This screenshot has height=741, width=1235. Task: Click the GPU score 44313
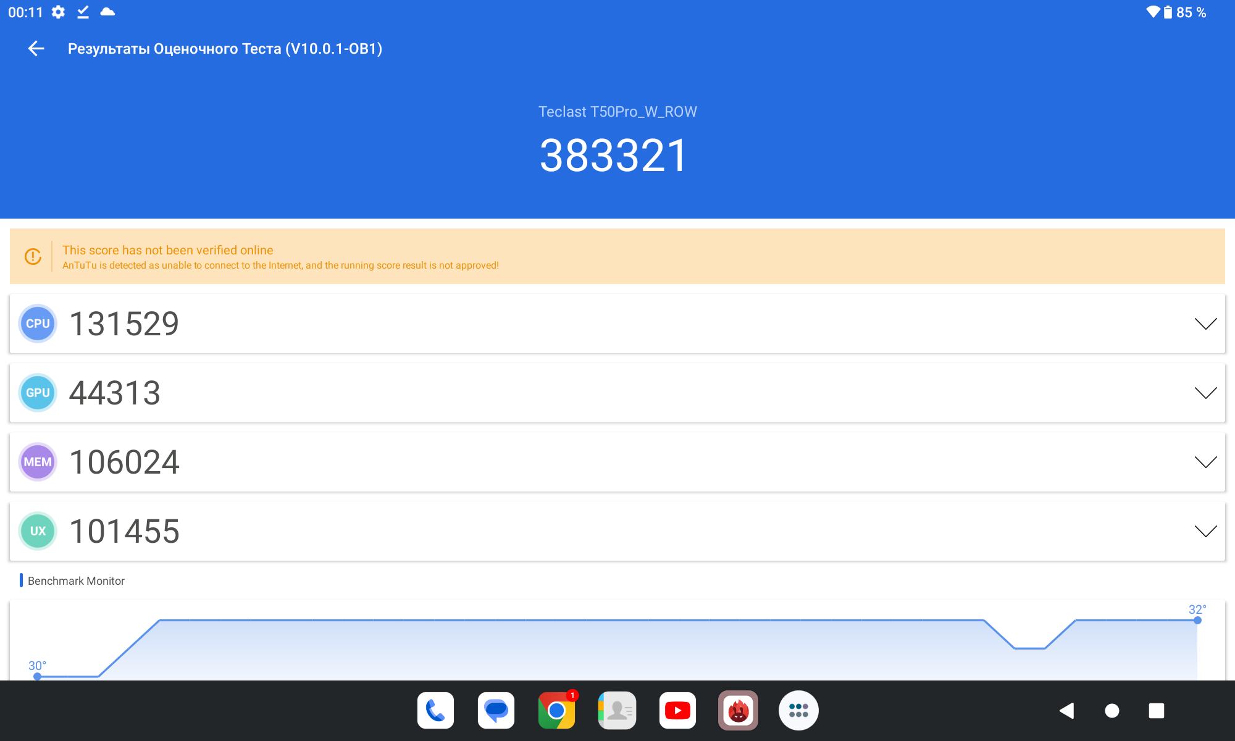click(115, 393)
